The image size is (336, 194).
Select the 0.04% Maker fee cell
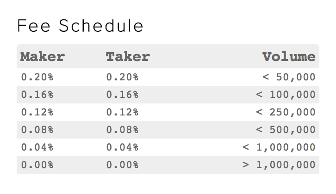[x=37, y=147]
